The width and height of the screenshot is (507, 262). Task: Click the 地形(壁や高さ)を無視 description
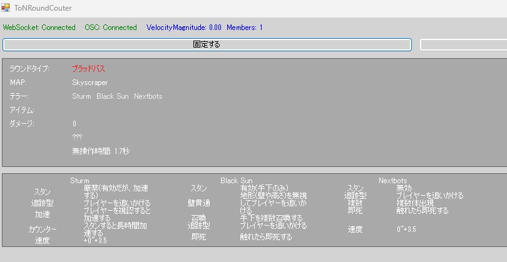click(x=274, y=203)
